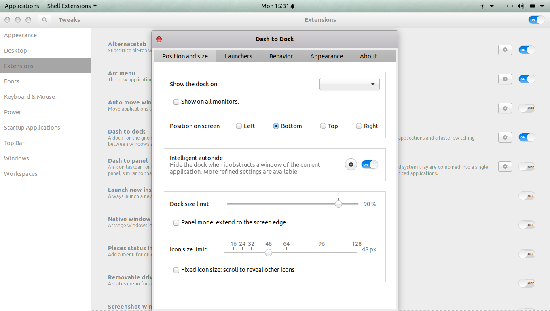Screen dimensions: 550x311
Task: Go to Power in Tweaks sidebar
Action: click(x=45, y=112)
